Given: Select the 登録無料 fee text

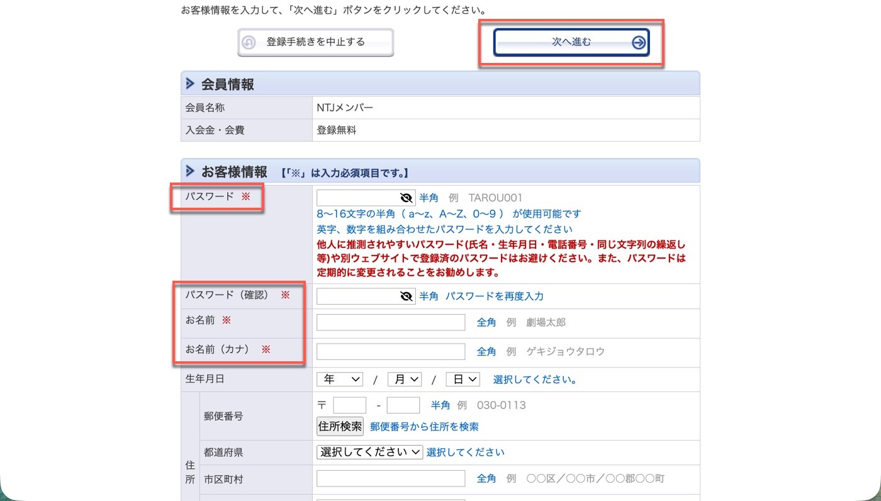Looking at the screenshot, I should tap(337, 131).
